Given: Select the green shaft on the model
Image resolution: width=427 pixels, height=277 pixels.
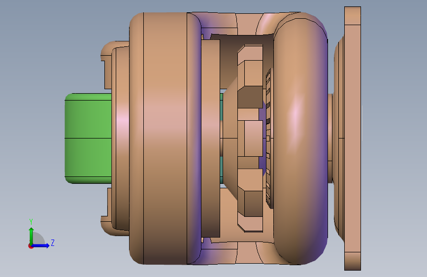Looking at the screenshot, I should point(88,138).
